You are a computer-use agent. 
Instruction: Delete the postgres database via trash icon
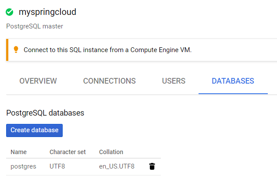click(152, 166)
